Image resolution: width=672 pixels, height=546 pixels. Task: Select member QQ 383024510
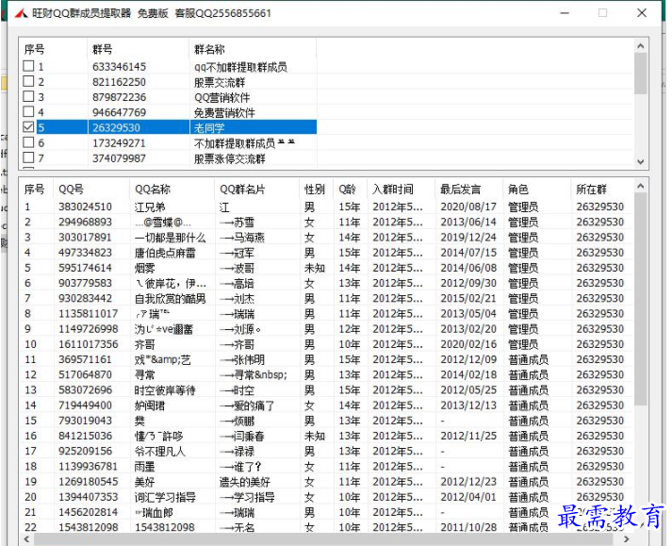[x=85, y=207]
